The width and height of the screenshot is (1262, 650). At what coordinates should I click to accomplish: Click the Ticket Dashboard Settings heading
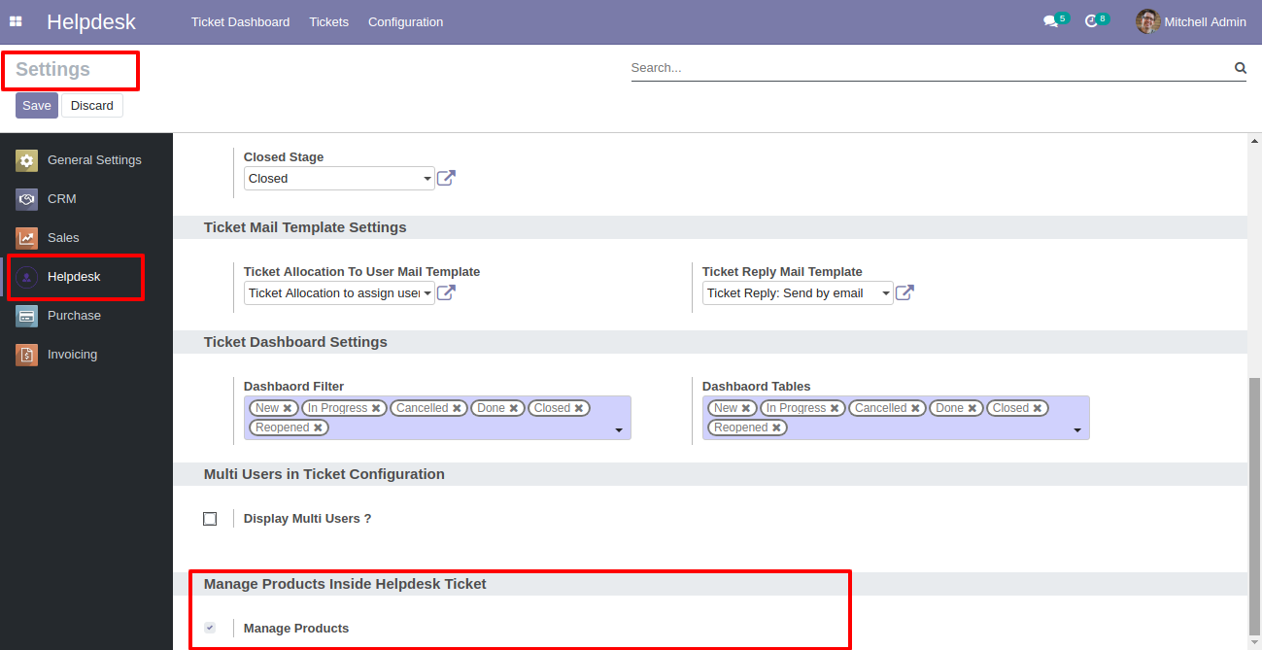(295, 342)
